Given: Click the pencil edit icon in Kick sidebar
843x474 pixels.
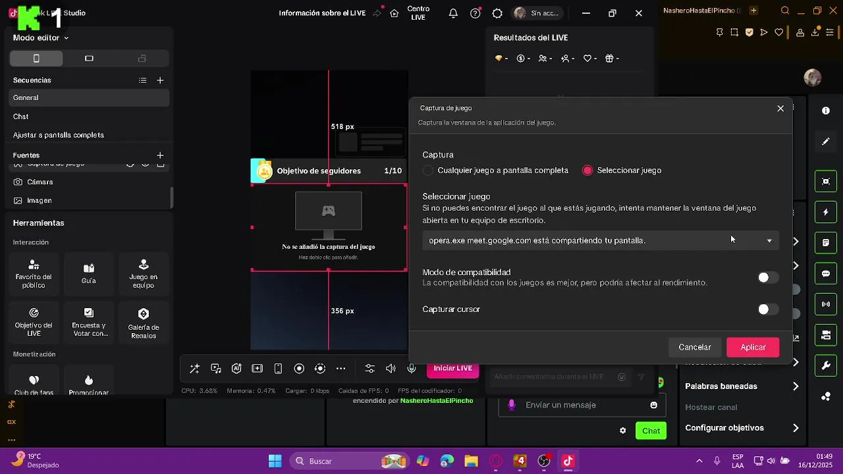Looking at the screenshot, I should tap(826, 142).
